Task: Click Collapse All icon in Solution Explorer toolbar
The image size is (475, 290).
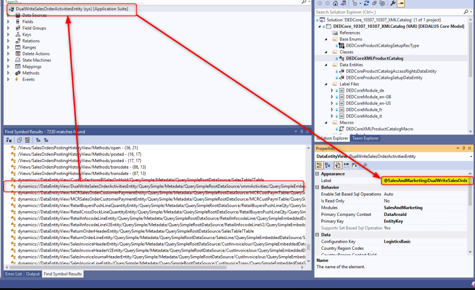Action: point(375,3)
